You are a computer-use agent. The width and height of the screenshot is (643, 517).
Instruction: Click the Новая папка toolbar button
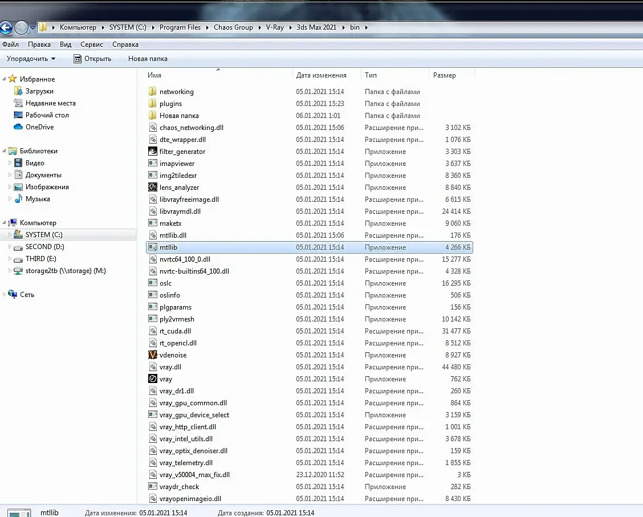[x=148, y=59]
